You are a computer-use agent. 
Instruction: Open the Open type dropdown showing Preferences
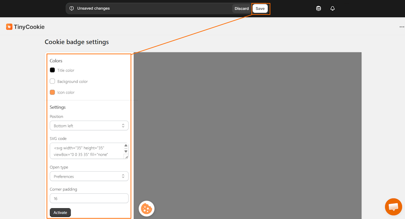click(89, 176)
